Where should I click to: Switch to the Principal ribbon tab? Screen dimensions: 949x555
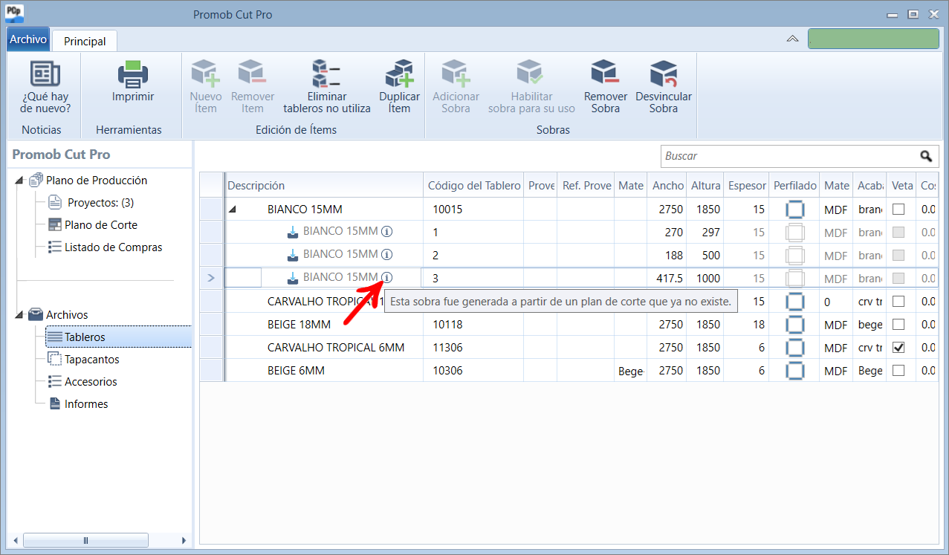(85, 42)
